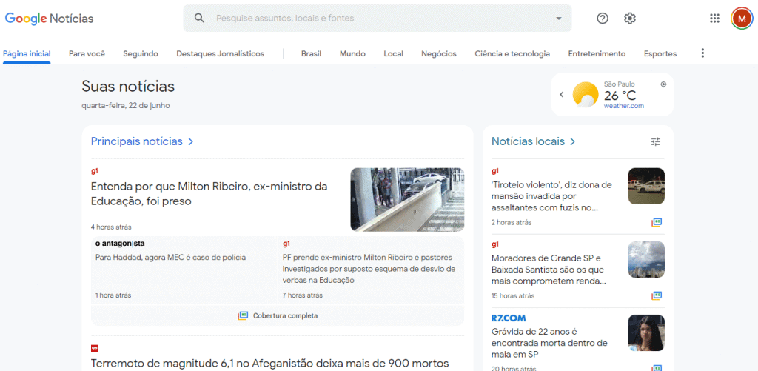Screen dimensions: 758x371
Task: Click CNN source icon above Terremoto headline
Action: tap(95, 348)
